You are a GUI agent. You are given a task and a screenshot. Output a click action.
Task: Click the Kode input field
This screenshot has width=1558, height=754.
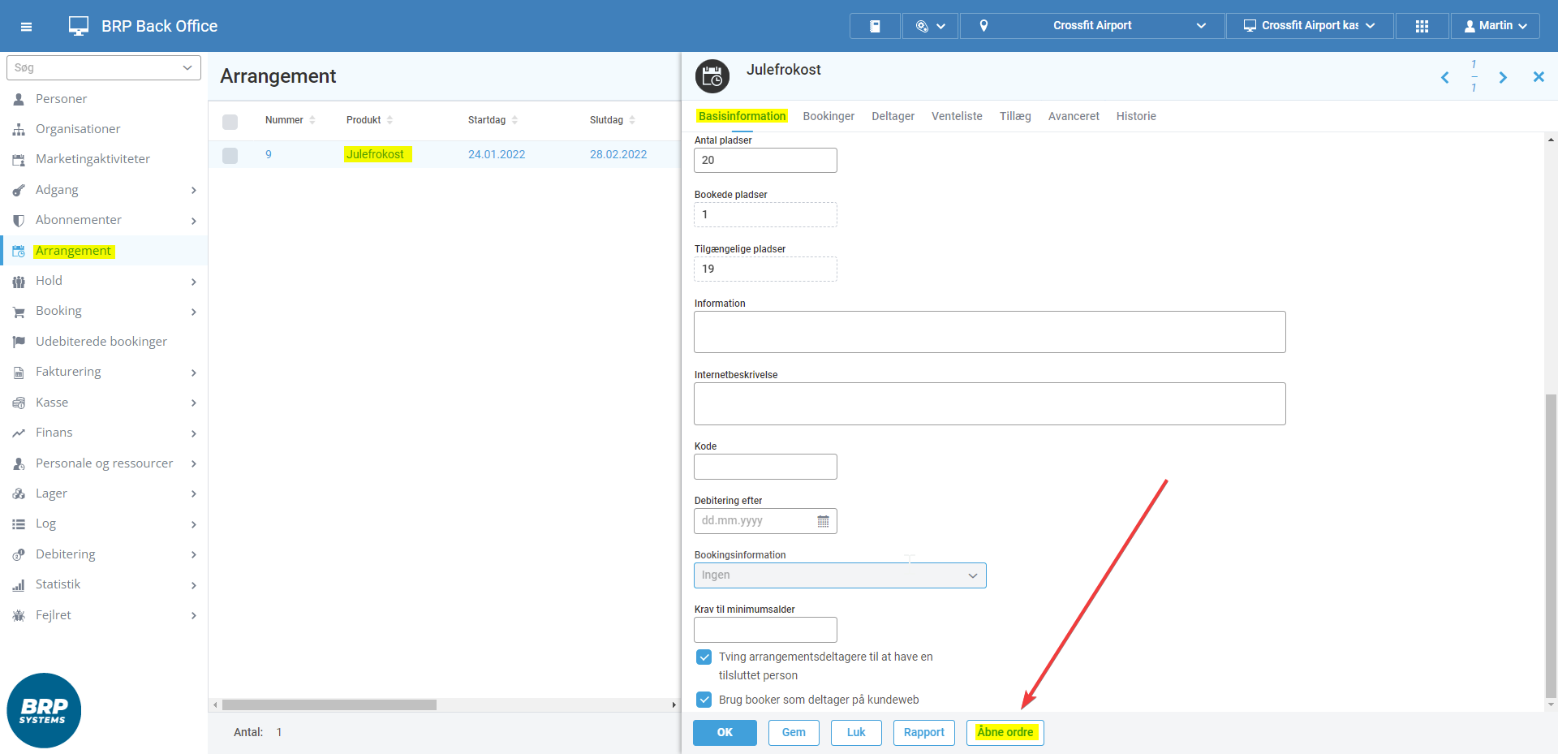pyautogui.click(x=765, y=467)
